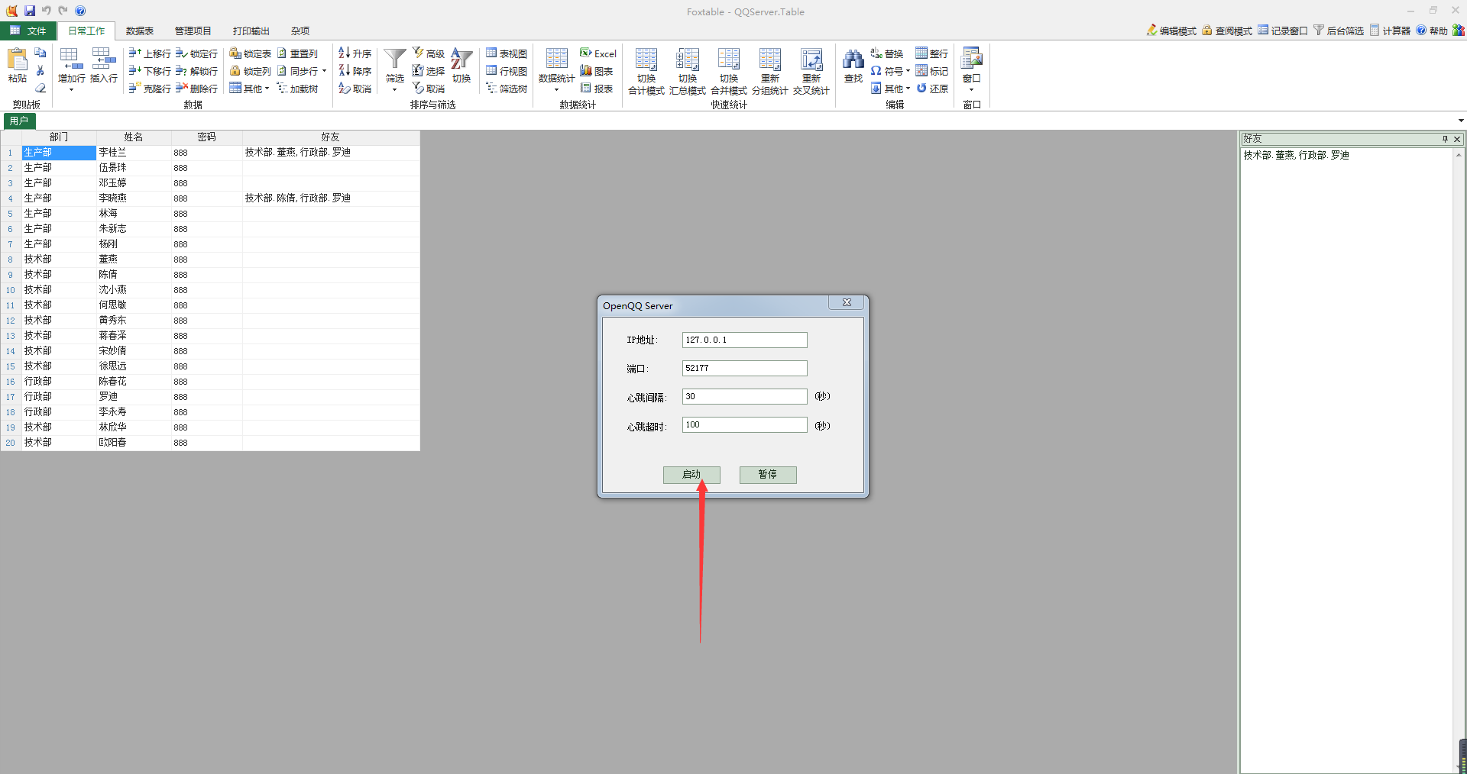The width and height of the screenshot is (1467, 774).
Task: Sort ascending with 升序
Action: [355, 53]
